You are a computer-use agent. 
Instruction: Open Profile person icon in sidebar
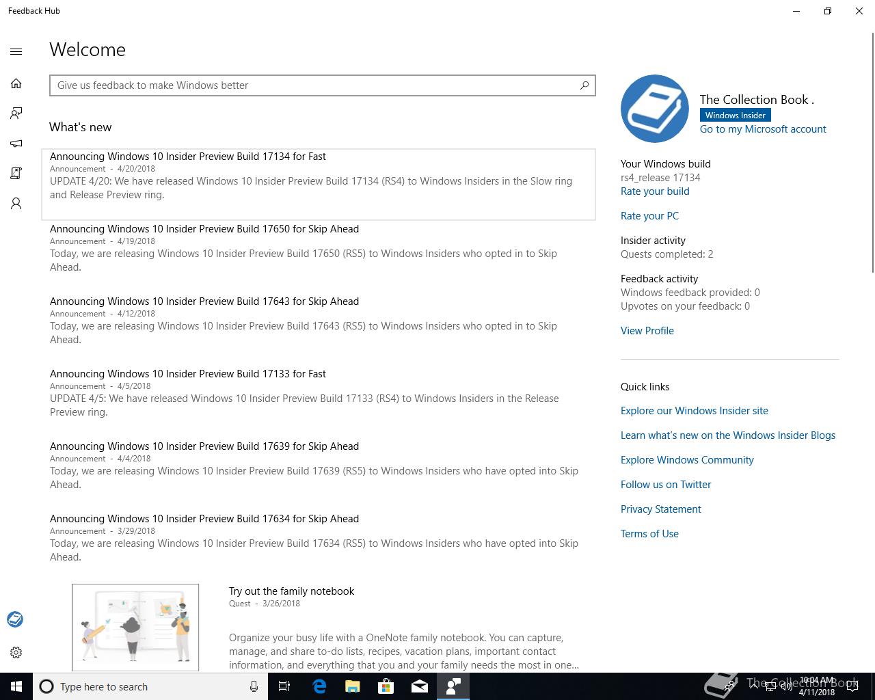pyautogui.click(x=16, y=204)
